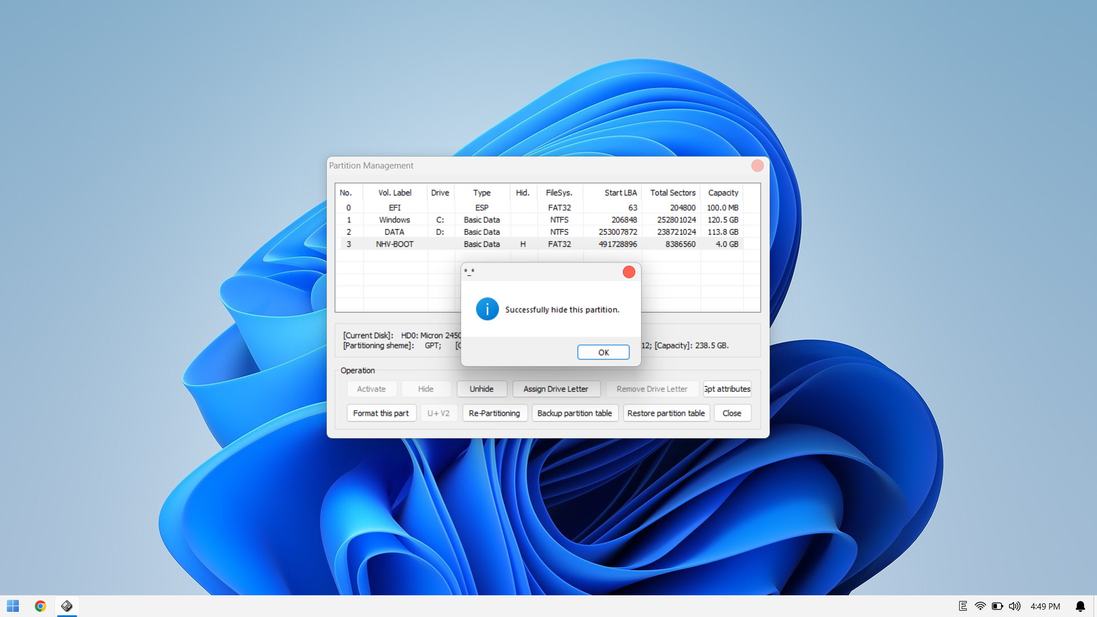Viewport: 1097px width, 617px height.
Task: Click Assign Drive Letter button
Action: [555, 389]
